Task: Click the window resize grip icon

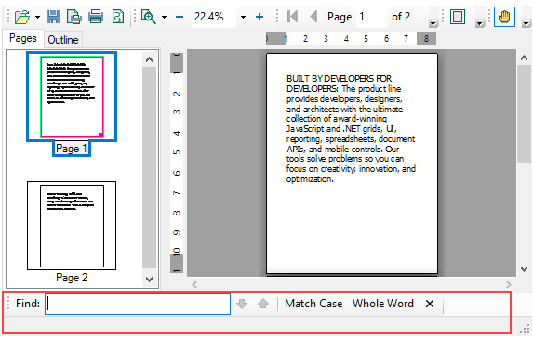Action: (526, 329)
